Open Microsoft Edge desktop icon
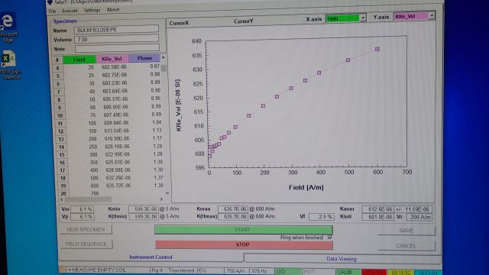Screen dimensions: 489x275 8,27
